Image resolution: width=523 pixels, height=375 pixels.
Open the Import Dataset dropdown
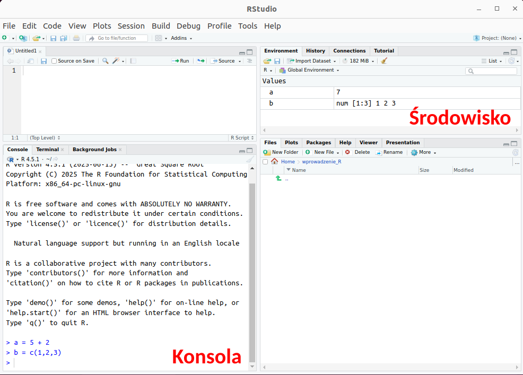tap(311, 60)
